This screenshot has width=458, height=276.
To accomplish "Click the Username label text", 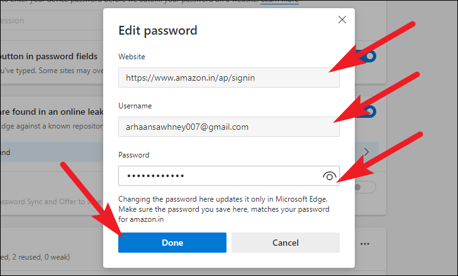I will coord(135,106).
